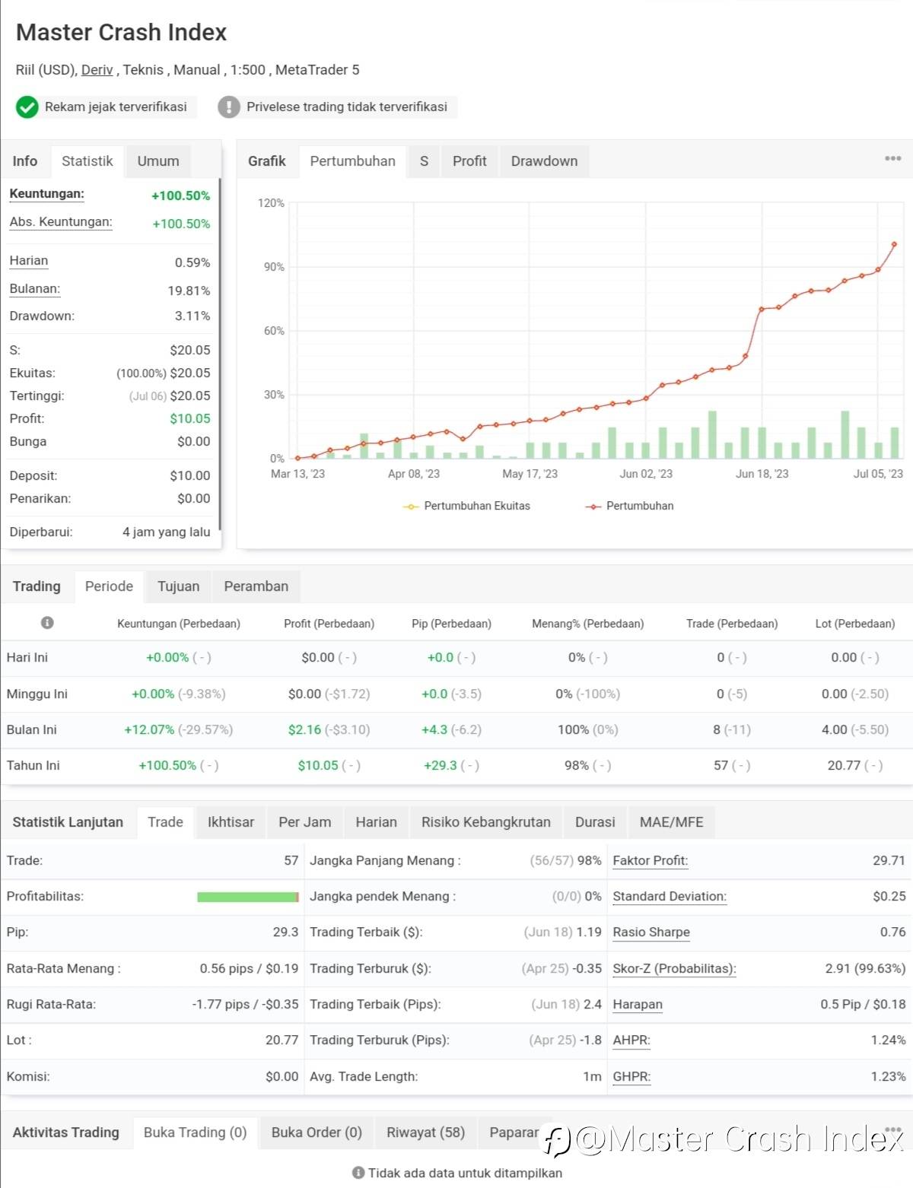Open the Buka Order (0) tab
The height and width of the screenshot is (1188, 913).
tap(317, 1132)
